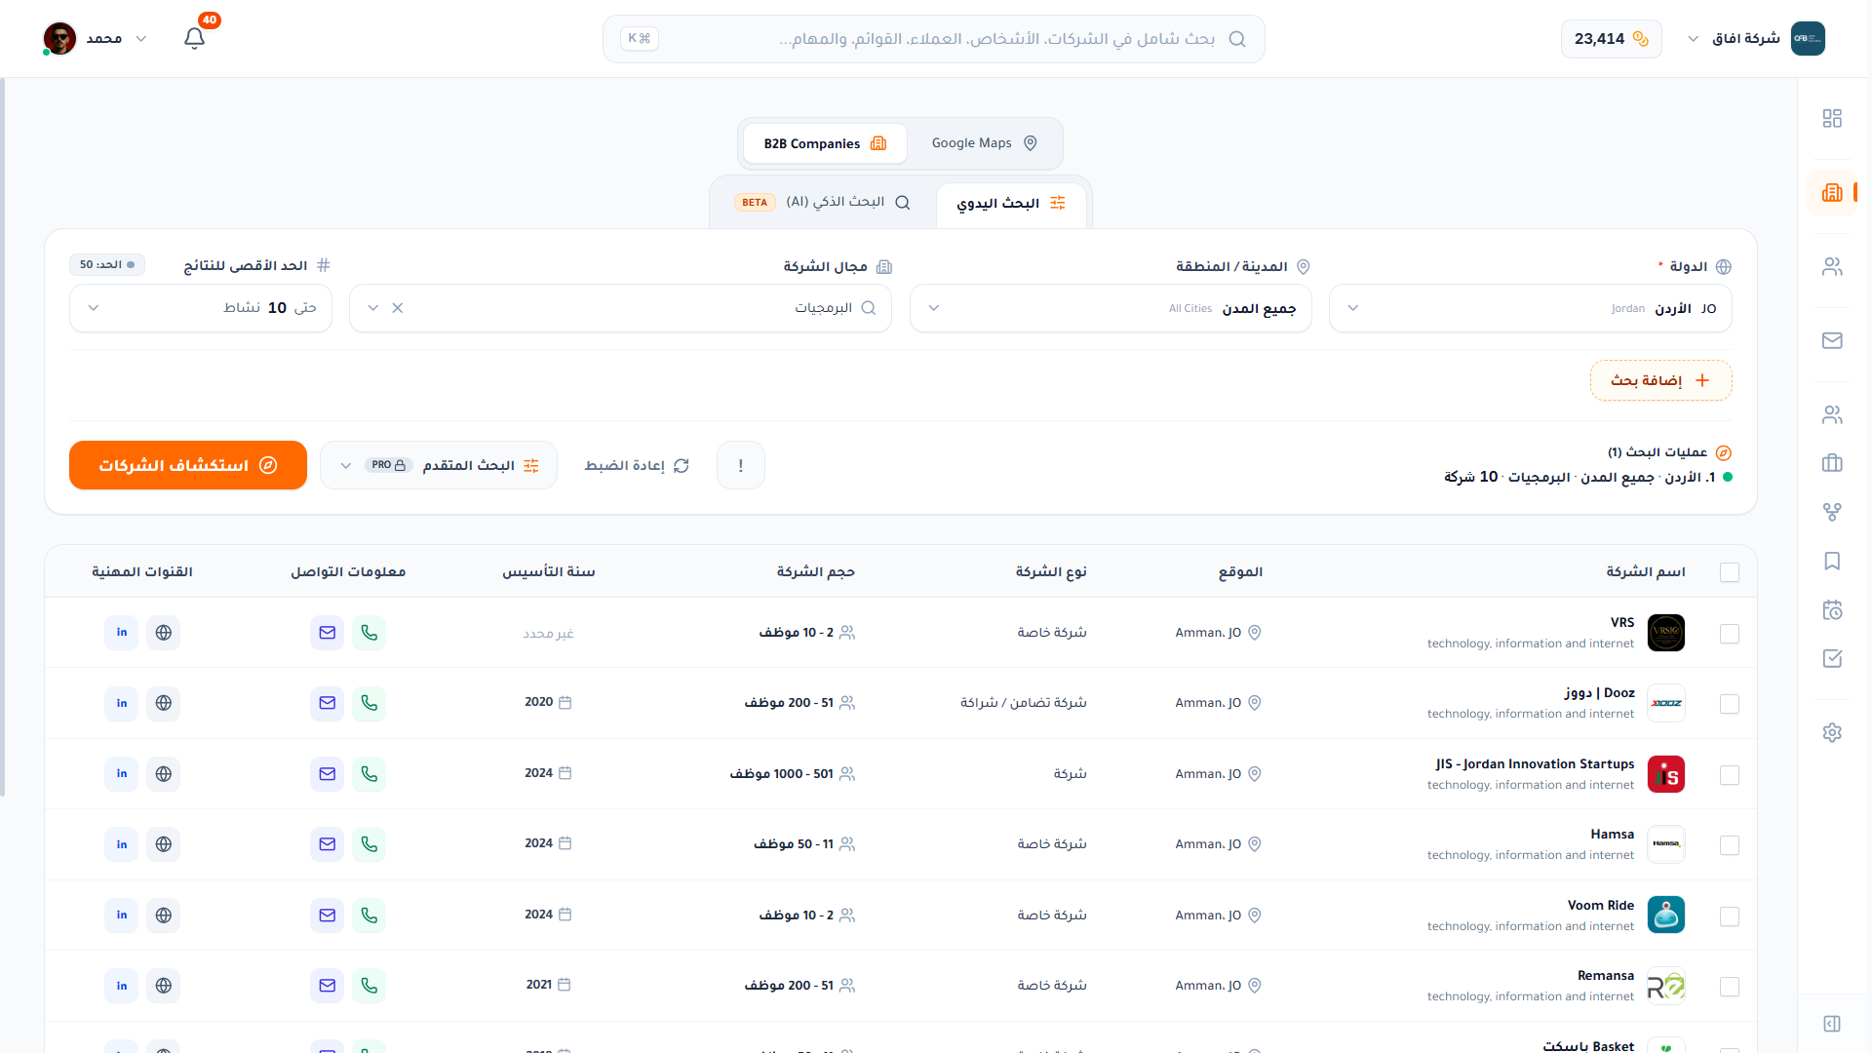Open the شركة افاق workspace switcher

tap(1755, 39)
